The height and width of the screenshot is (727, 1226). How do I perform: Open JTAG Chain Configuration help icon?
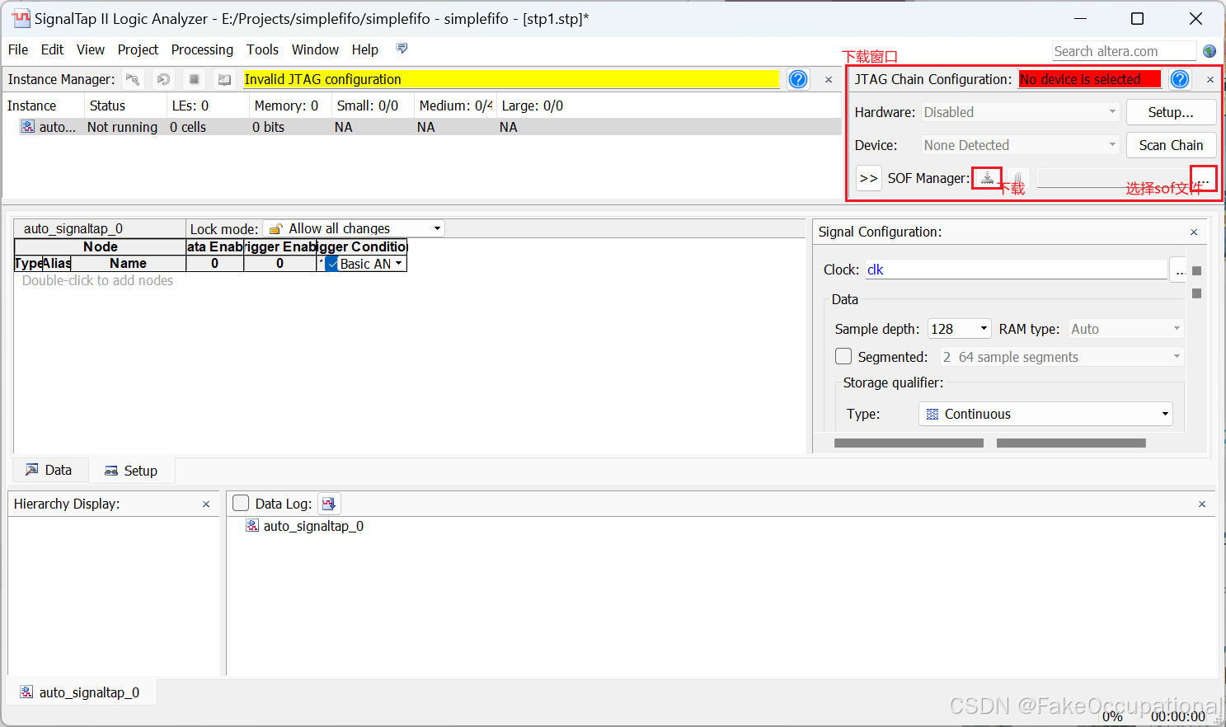(x=1180, y=79)
